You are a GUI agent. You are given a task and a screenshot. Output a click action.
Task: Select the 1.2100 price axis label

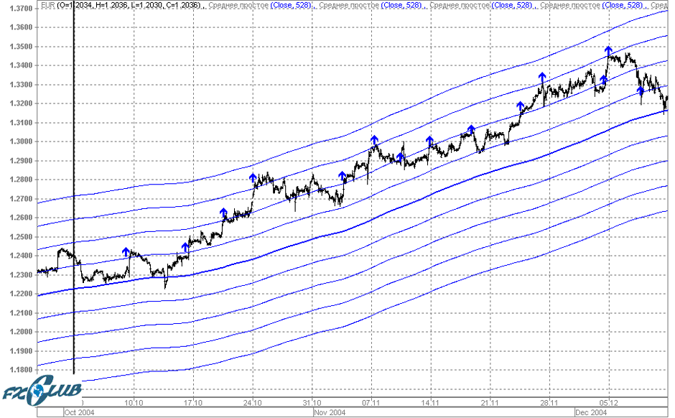(21, 313)
